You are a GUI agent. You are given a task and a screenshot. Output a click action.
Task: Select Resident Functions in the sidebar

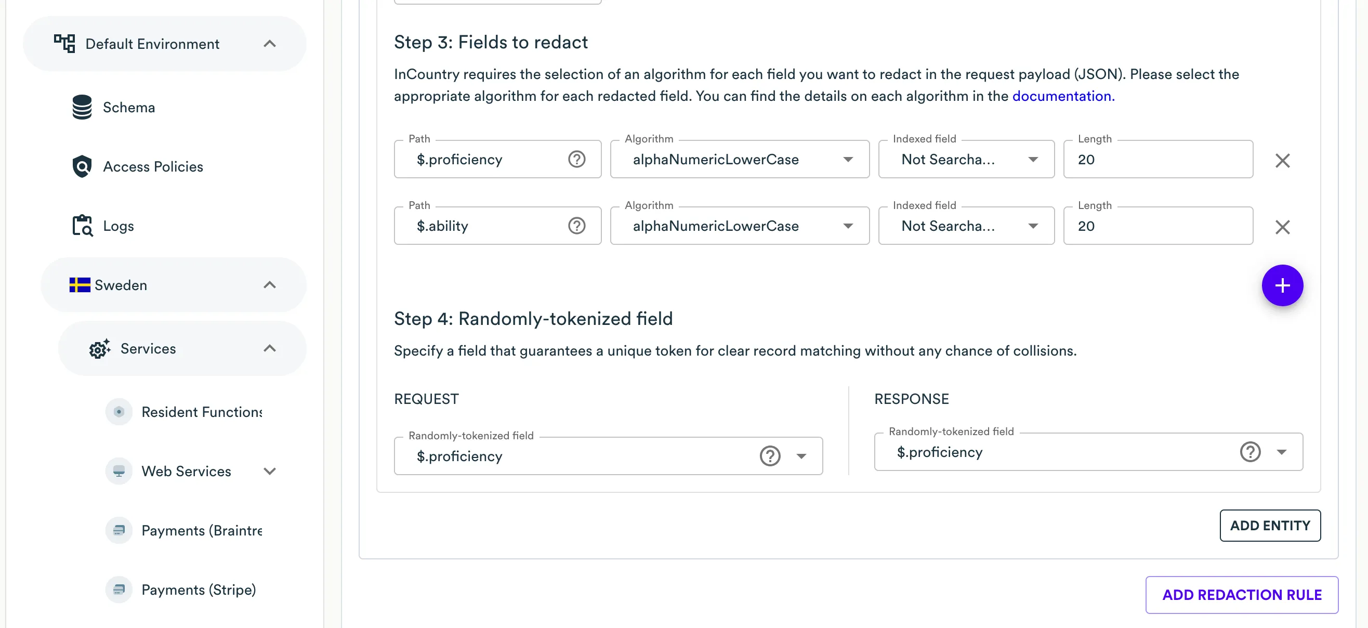[x=201, y=411]
